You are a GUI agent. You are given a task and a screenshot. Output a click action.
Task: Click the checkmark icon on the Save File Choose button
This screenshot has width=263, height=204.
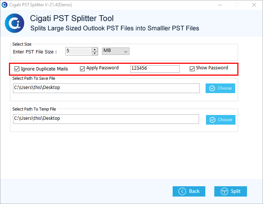coord(212,88)
